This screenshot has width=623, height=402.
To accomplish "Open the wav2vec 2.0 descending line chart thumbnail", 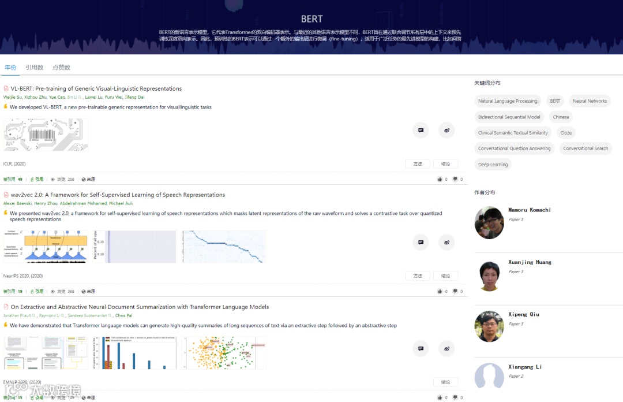I will click(x=224, y=247).
